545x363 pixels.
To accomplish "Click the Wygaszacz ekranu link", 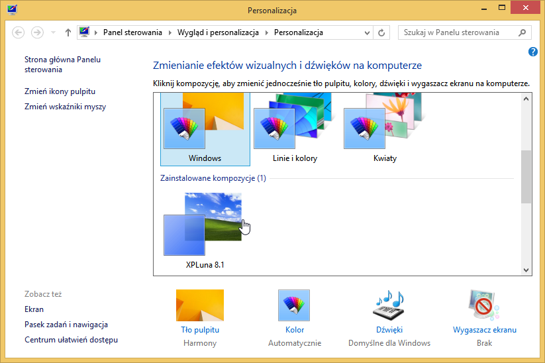I will coord(485,330).
